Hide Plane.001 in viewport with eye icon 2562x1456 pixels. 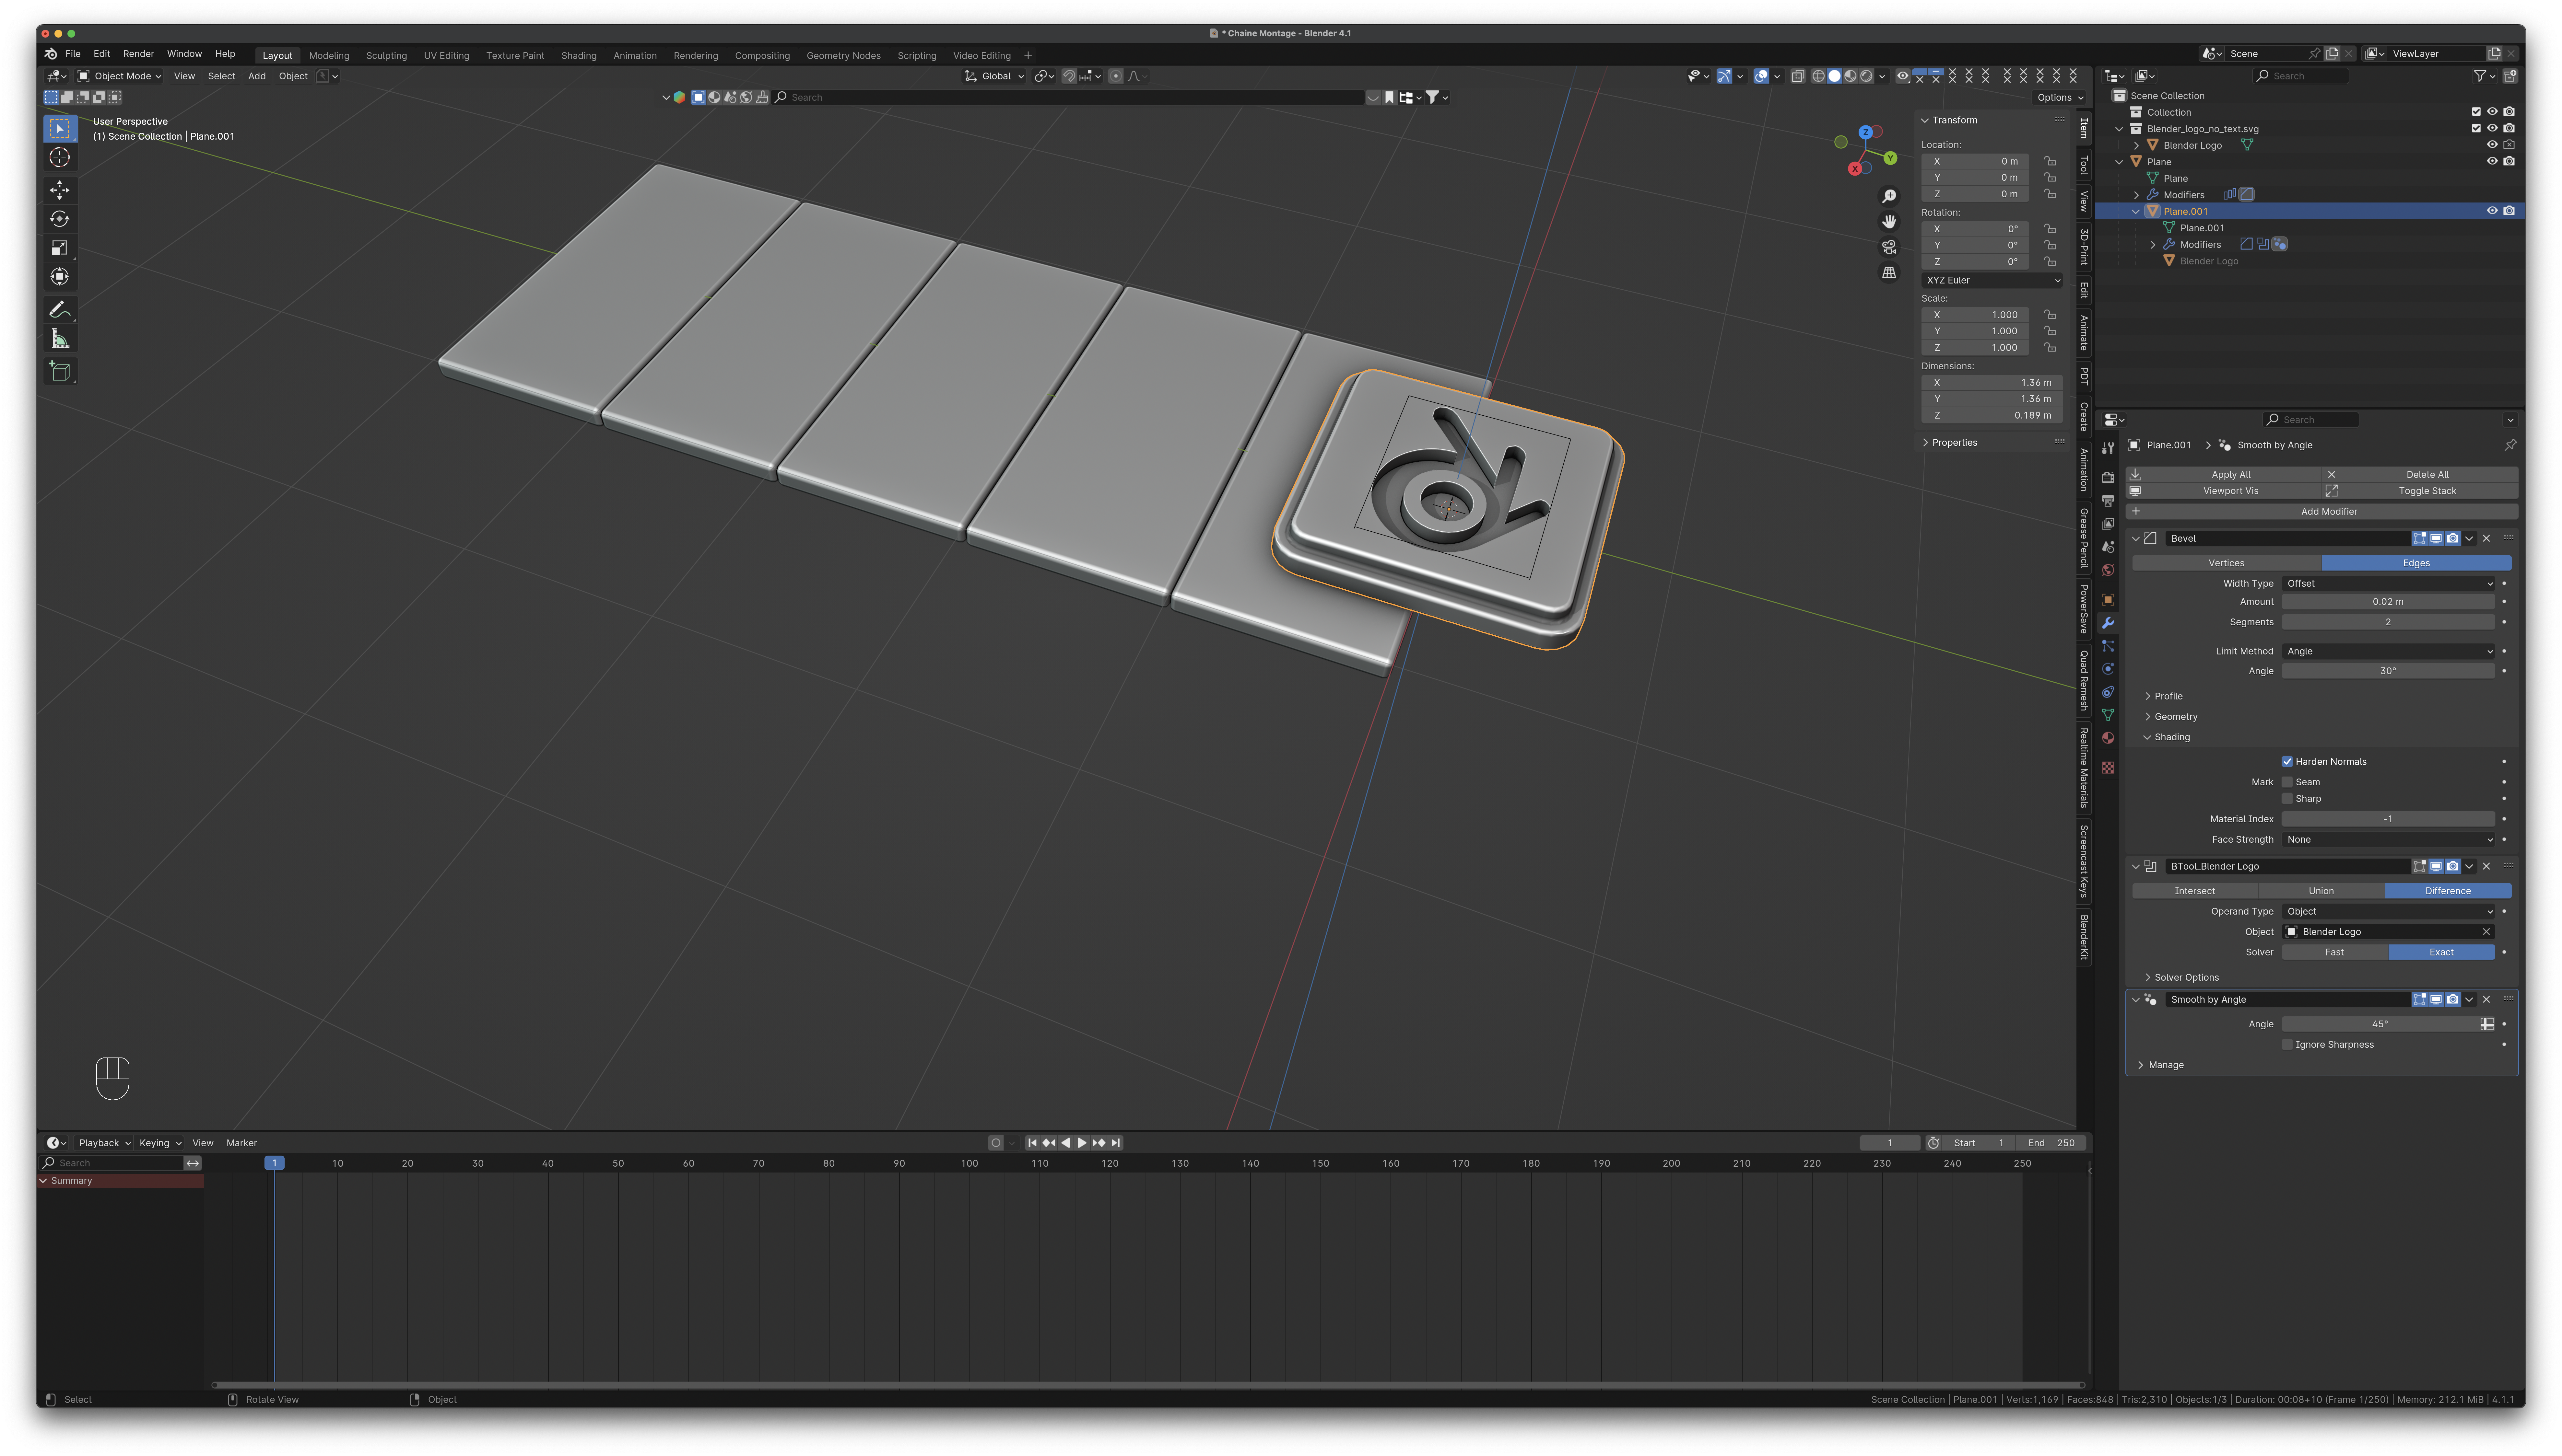tap(2492, 211)
